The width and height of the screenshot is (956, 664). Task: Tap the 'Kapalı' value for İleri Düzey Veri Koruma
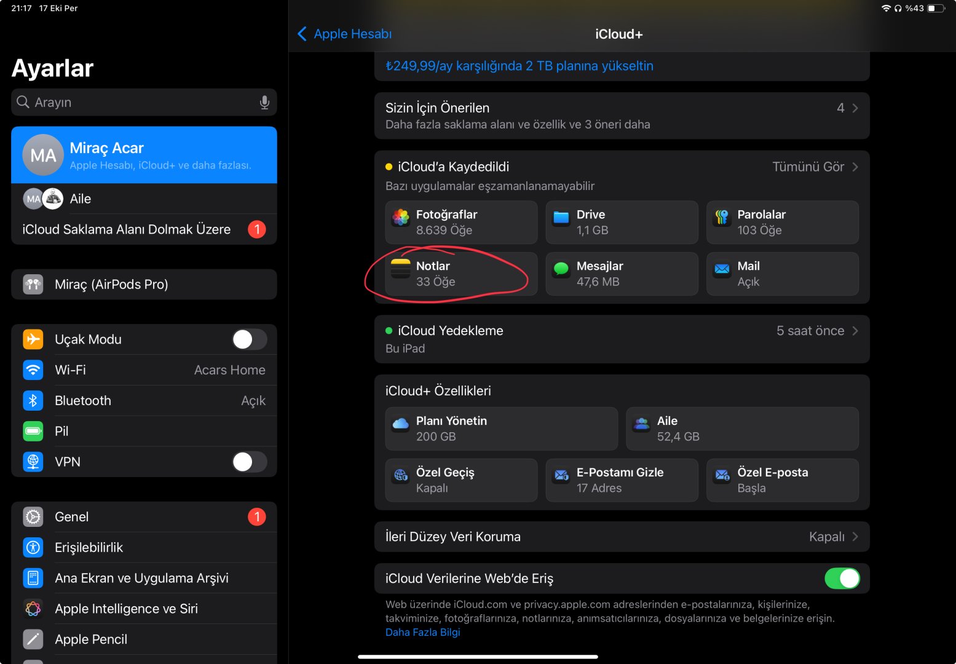point(827,537)
